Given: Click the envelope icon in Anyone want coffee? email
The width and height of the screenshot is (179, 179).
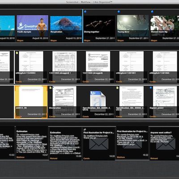Looking at the screenshot, I should coord(166,144).
